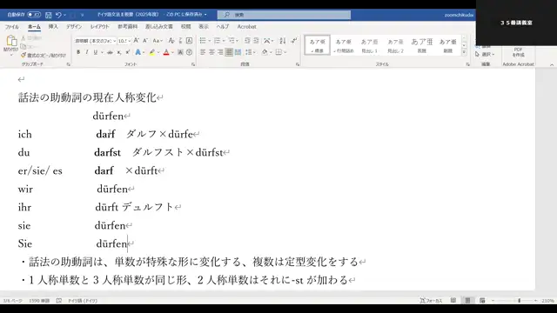The width and height of the screenshot is (557, 313).
Task: Toggle the AutoSave switch
Action: [34, 15]
